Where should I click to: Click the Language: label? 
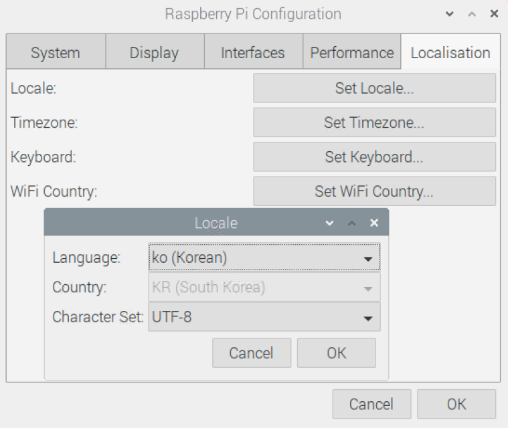tap(86, 258)
